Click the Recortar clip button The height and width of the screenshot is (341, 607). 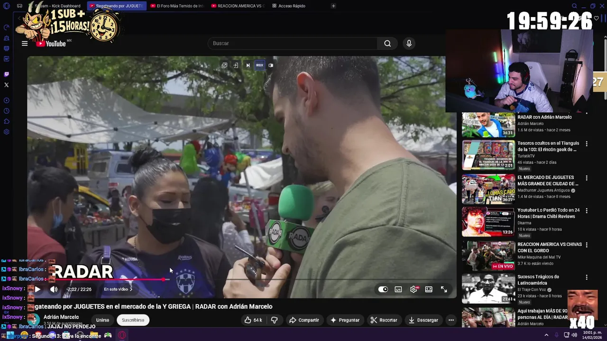coord(384,320)
